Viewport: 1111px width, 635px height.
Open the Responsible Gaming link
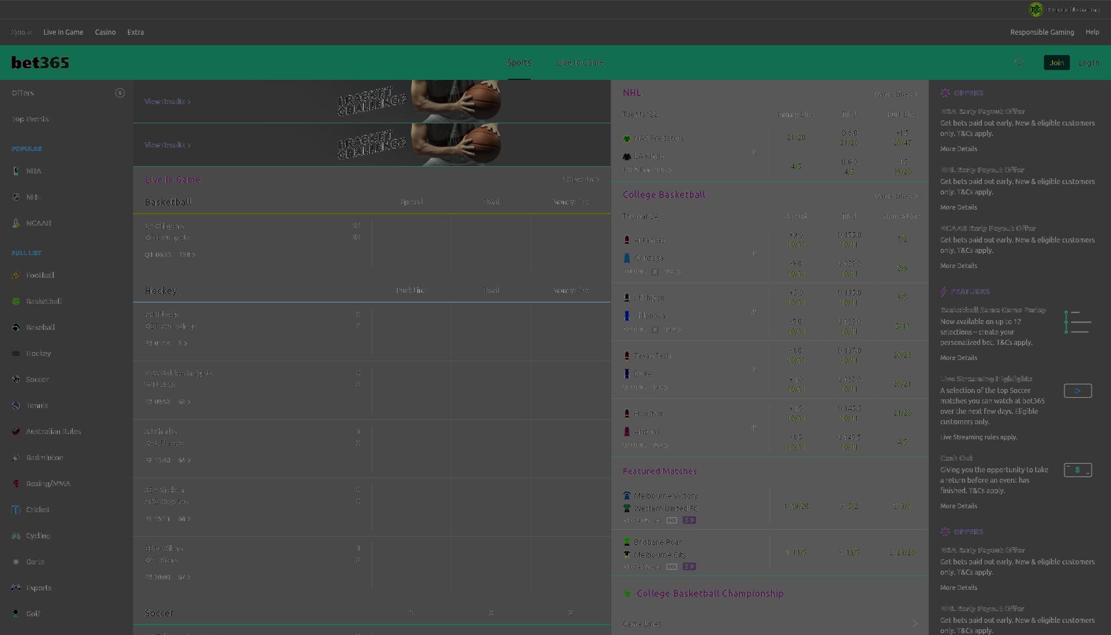tap(1042, 32)
